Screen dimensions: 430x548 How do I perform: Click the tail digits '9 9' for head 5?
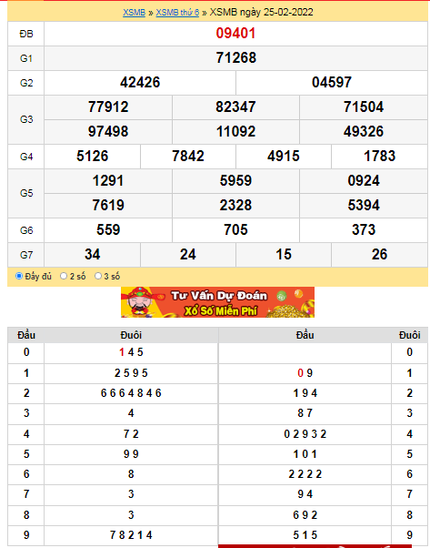pyautogui.click(x=131, y=454)
